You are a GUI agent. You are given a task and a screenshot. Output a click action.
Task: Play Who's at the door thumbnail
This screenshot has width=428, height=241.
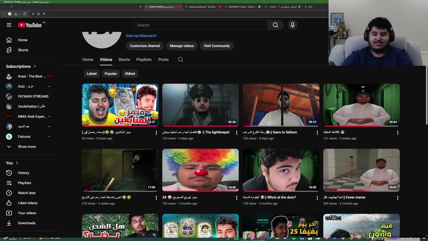coord(281,170)
